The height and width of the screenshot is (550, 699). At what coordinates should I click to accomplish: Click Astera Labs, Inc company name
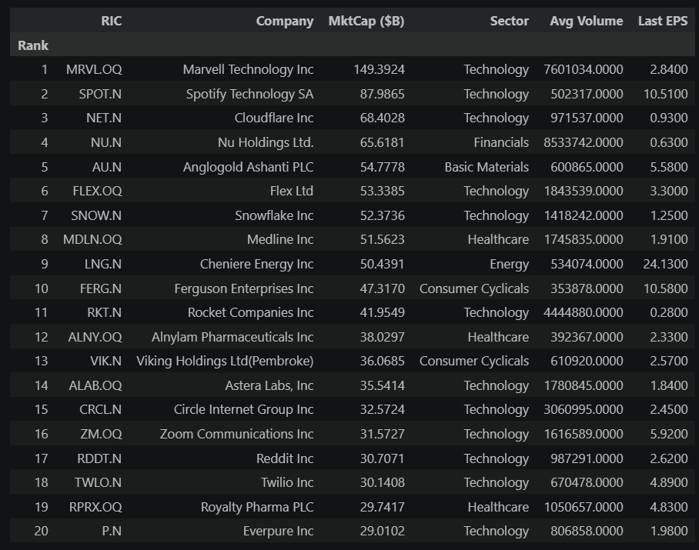(269, 385)
